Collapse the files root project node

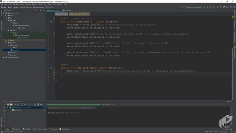click(4, 13)
